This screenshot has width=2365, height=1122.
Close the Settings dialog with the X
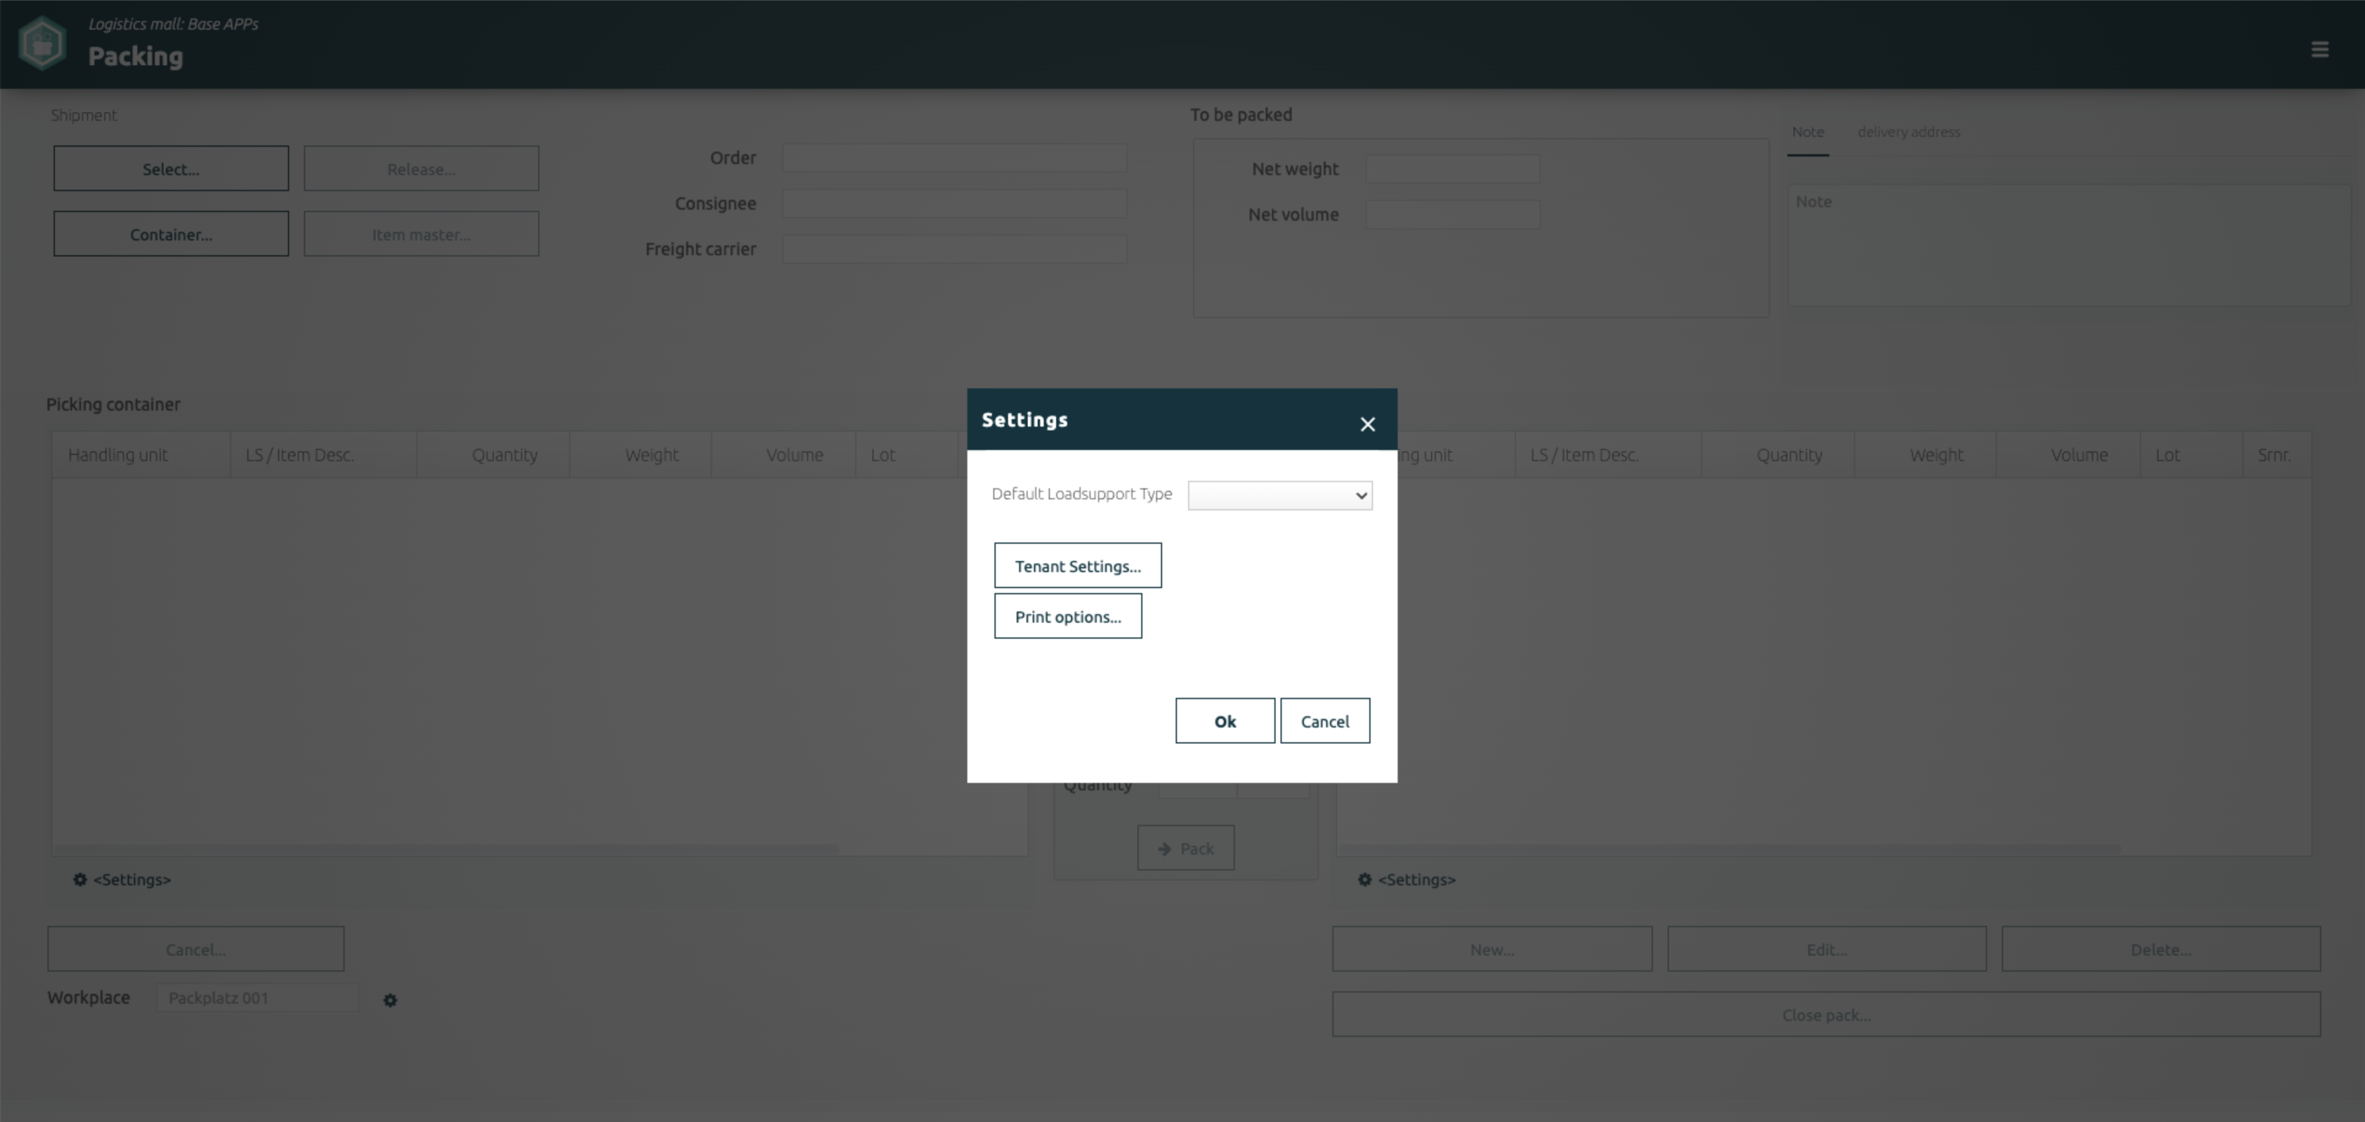coord(1367,424)
